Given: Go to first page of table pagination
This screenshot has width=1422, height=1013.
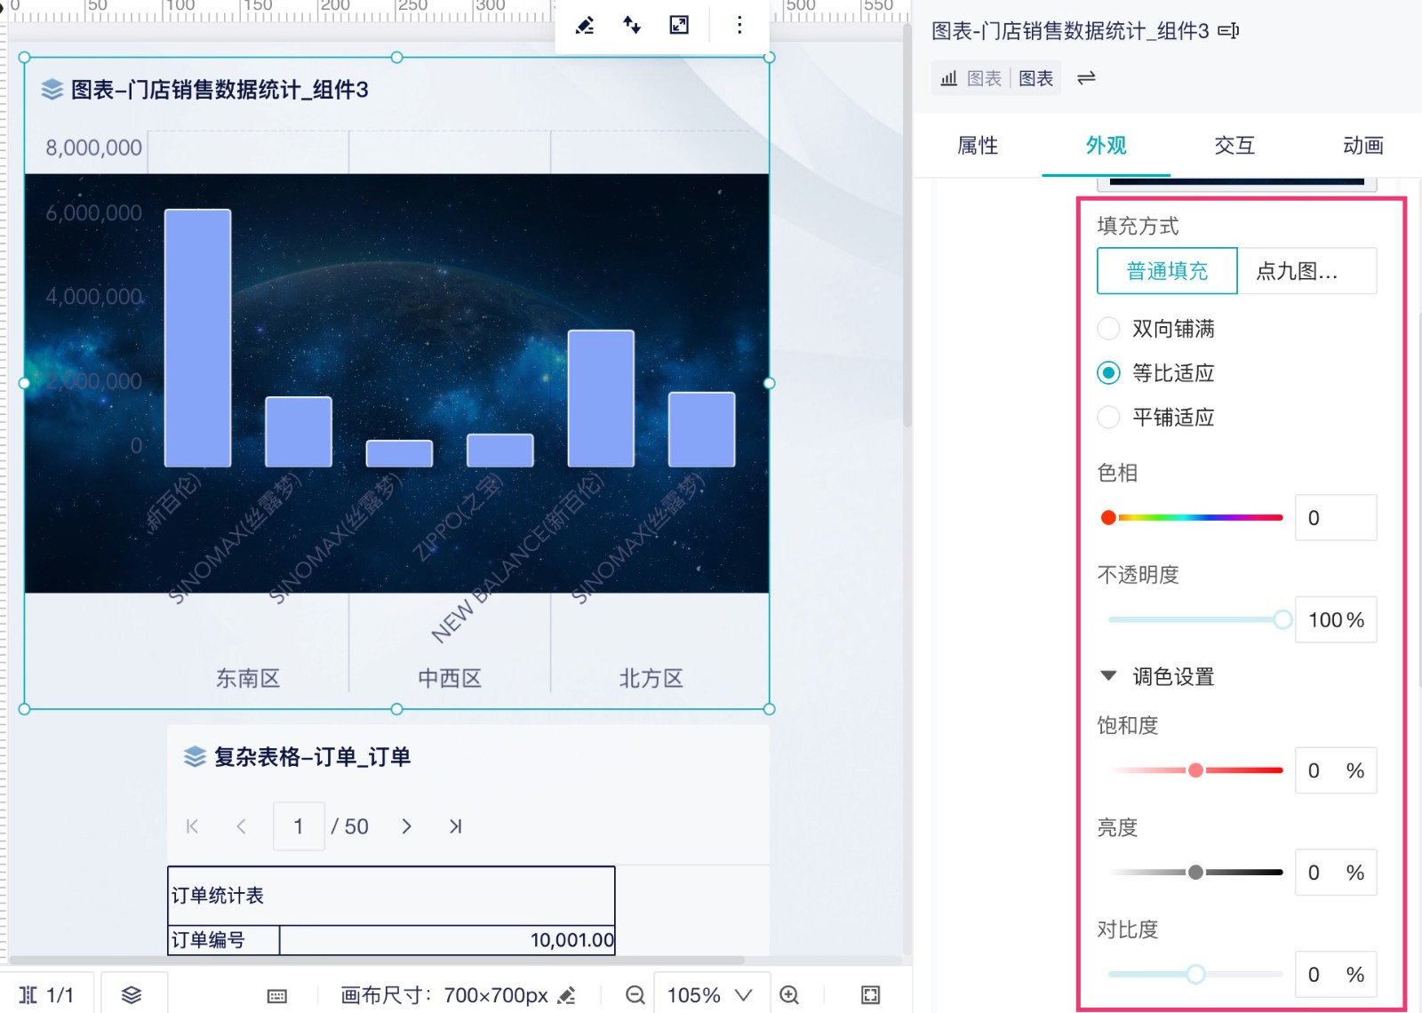Looking at the screenshot, I should point(192,826).
